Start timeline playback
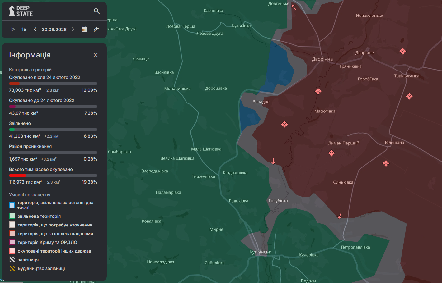442x283 pixels. [13, 29]
